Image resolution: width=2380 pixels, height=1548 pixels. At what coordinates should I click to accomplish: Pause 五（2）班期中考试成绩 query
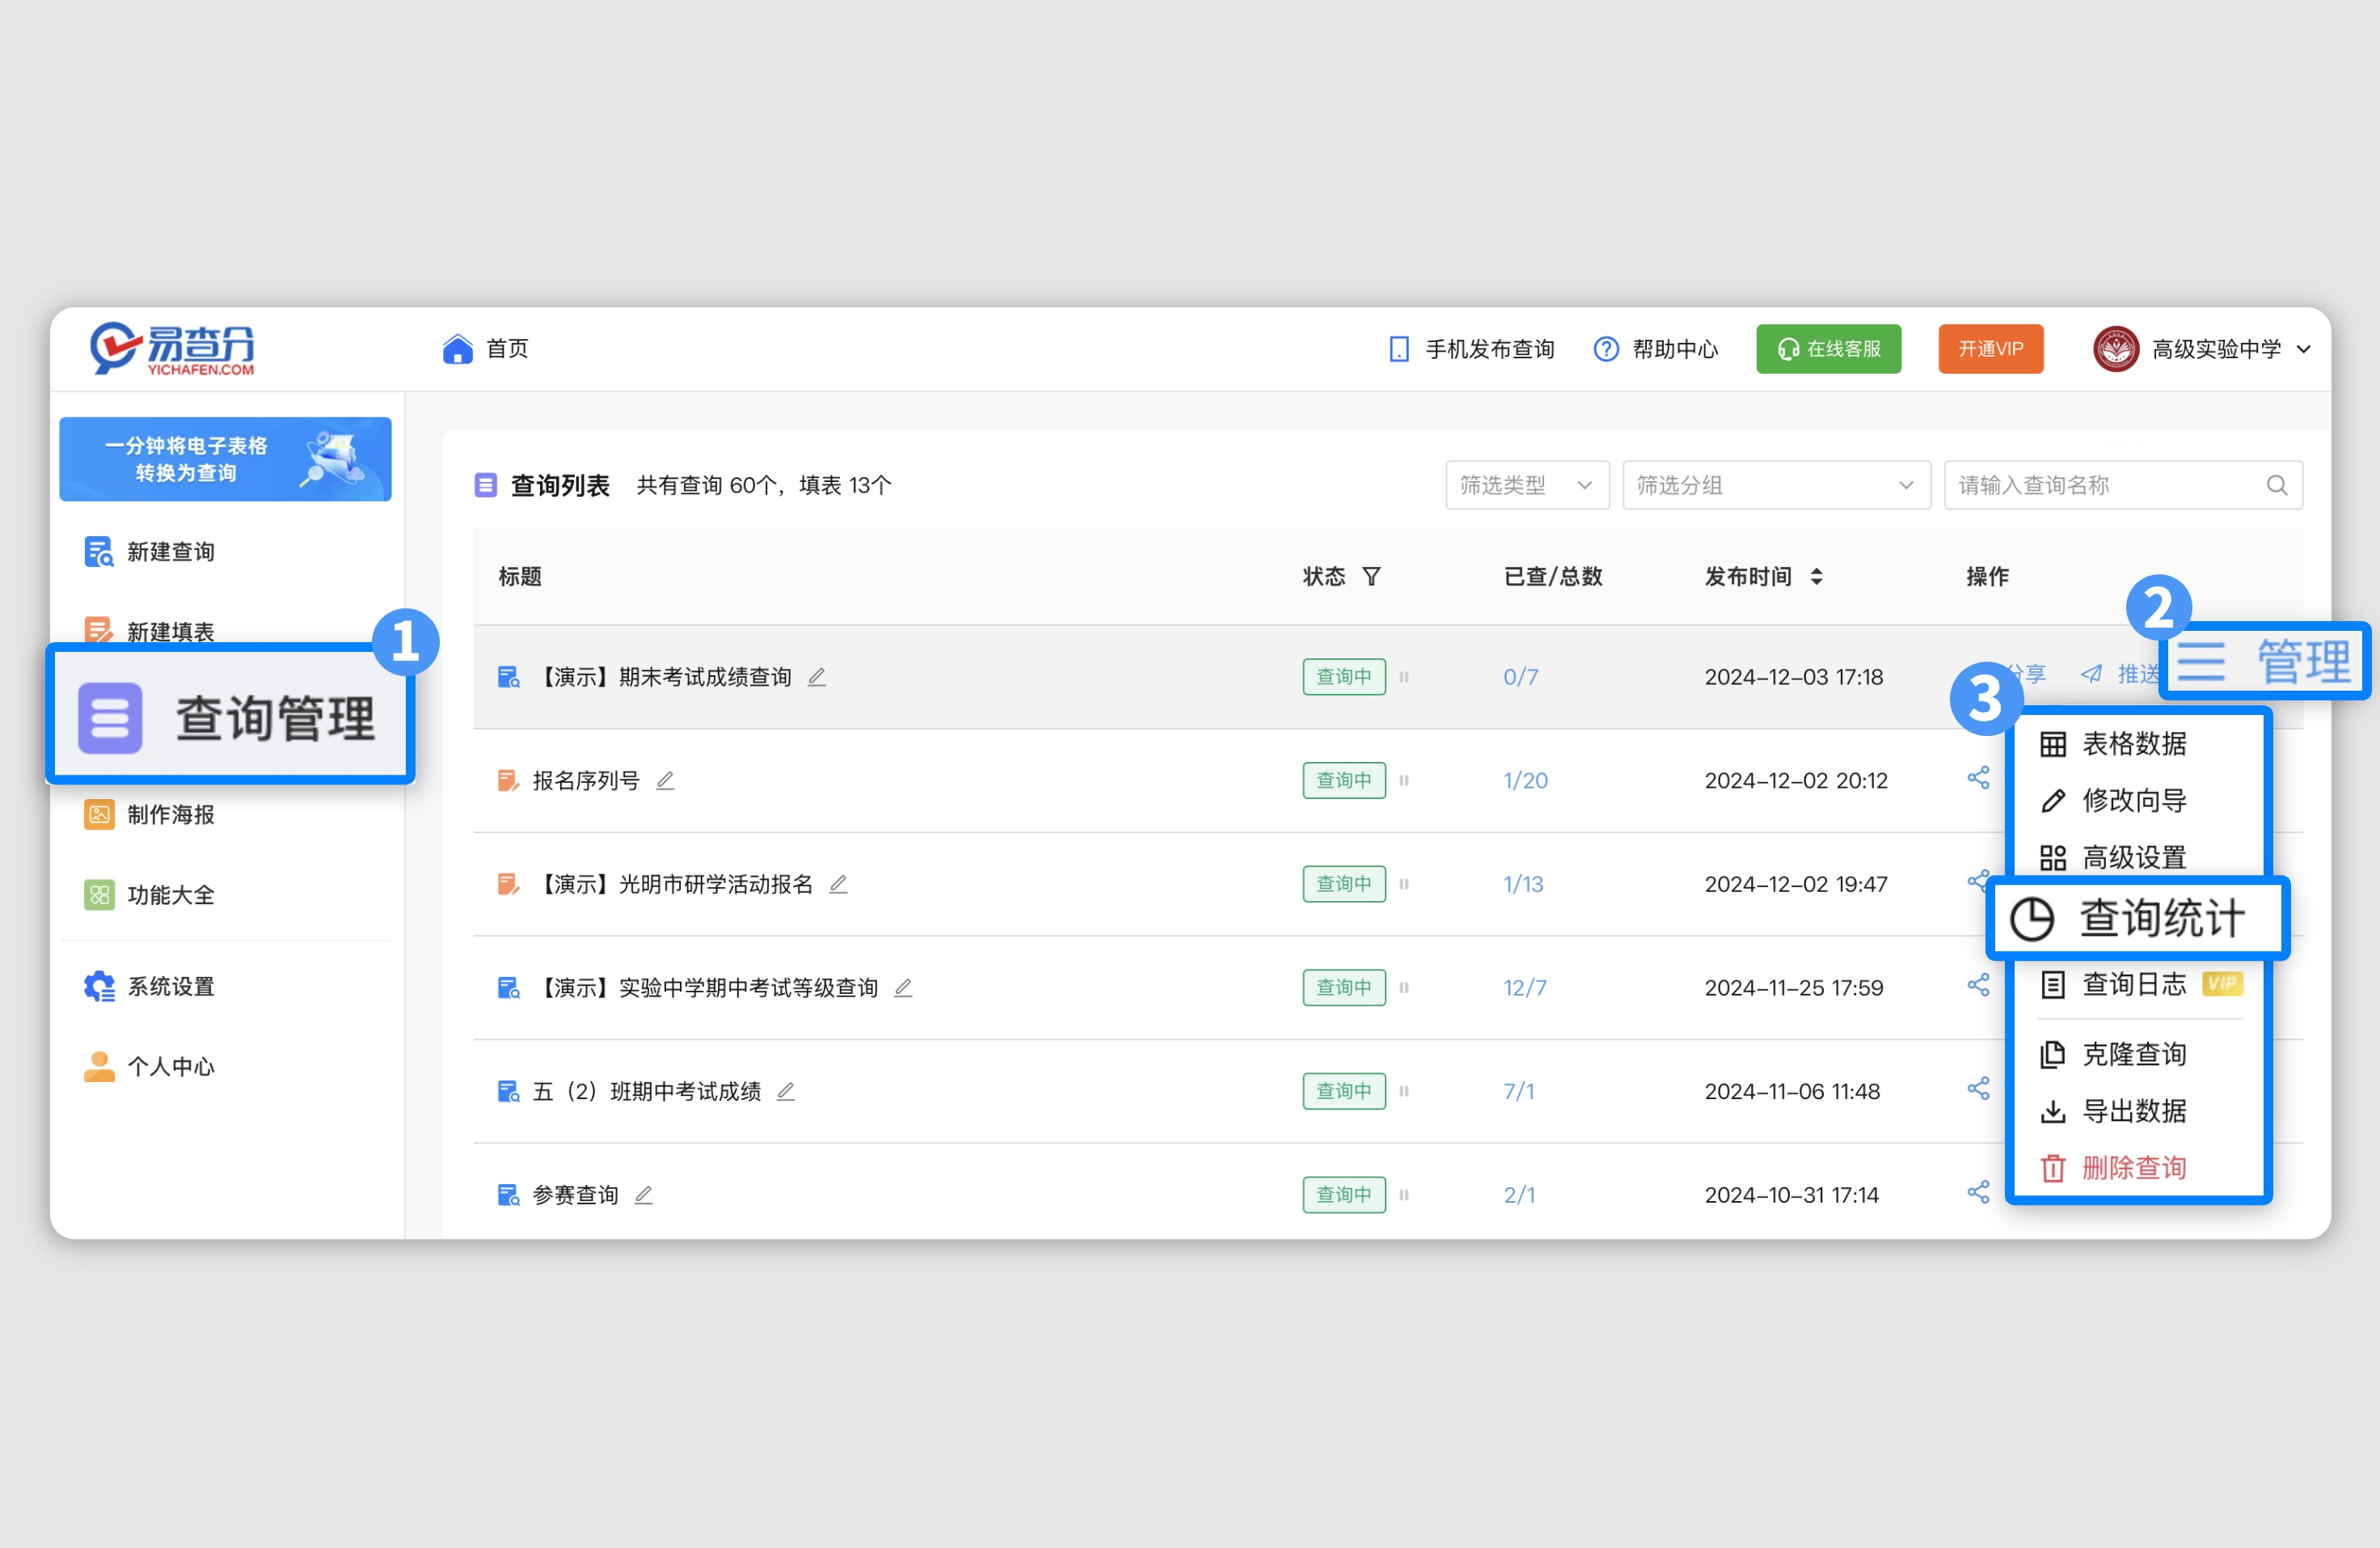(x=1404, y=1092)
